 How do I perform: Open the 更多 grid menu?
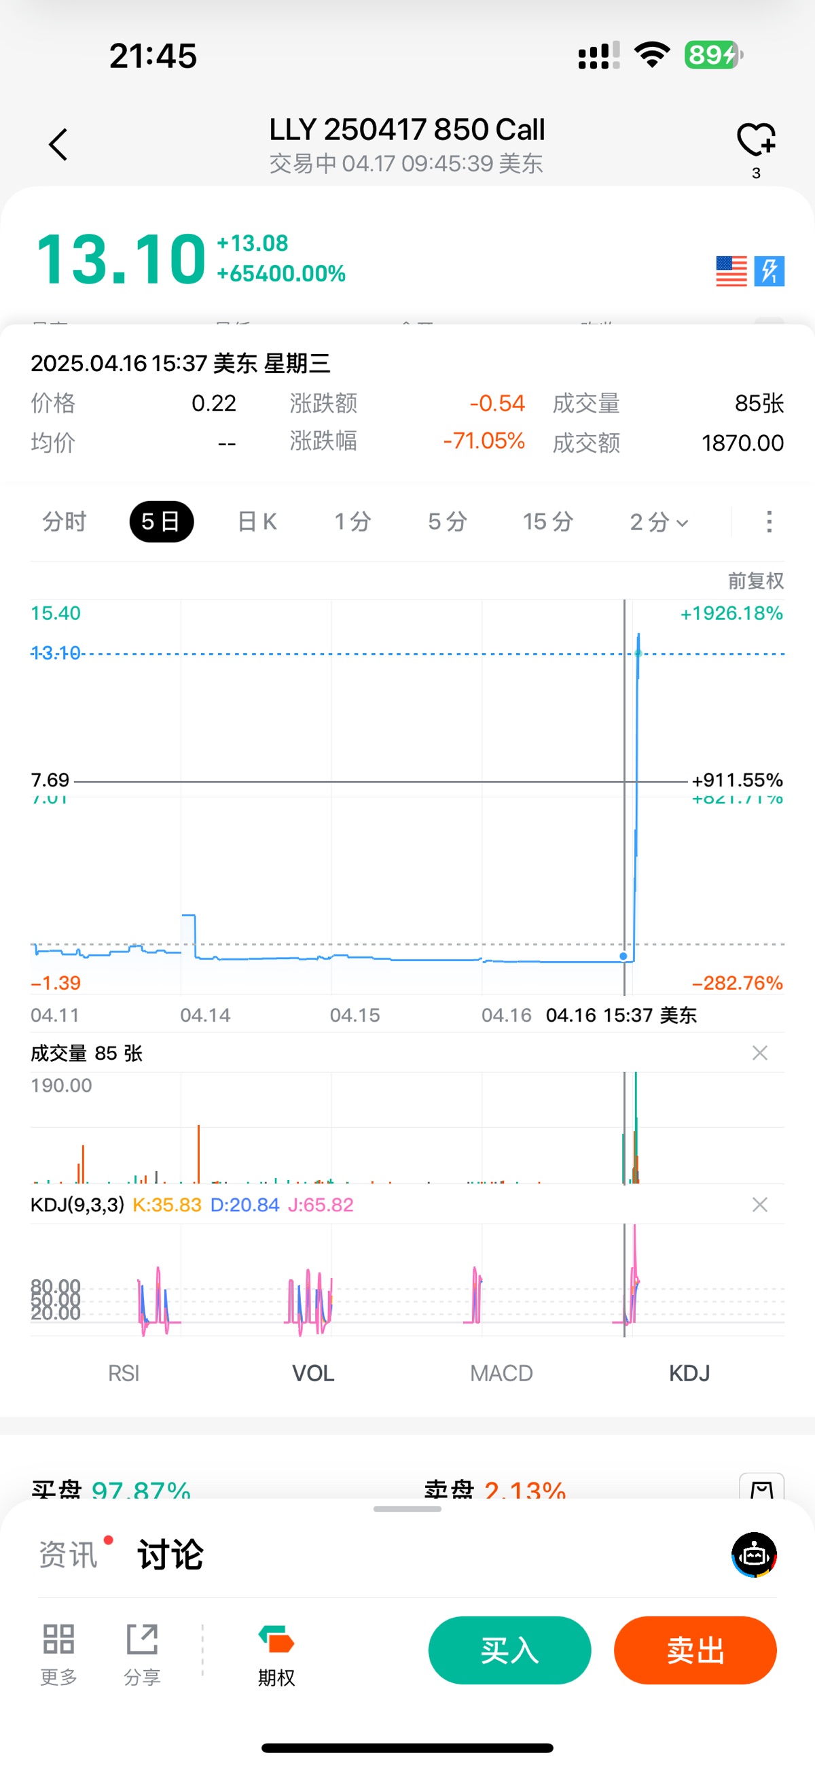point(58,1652)
